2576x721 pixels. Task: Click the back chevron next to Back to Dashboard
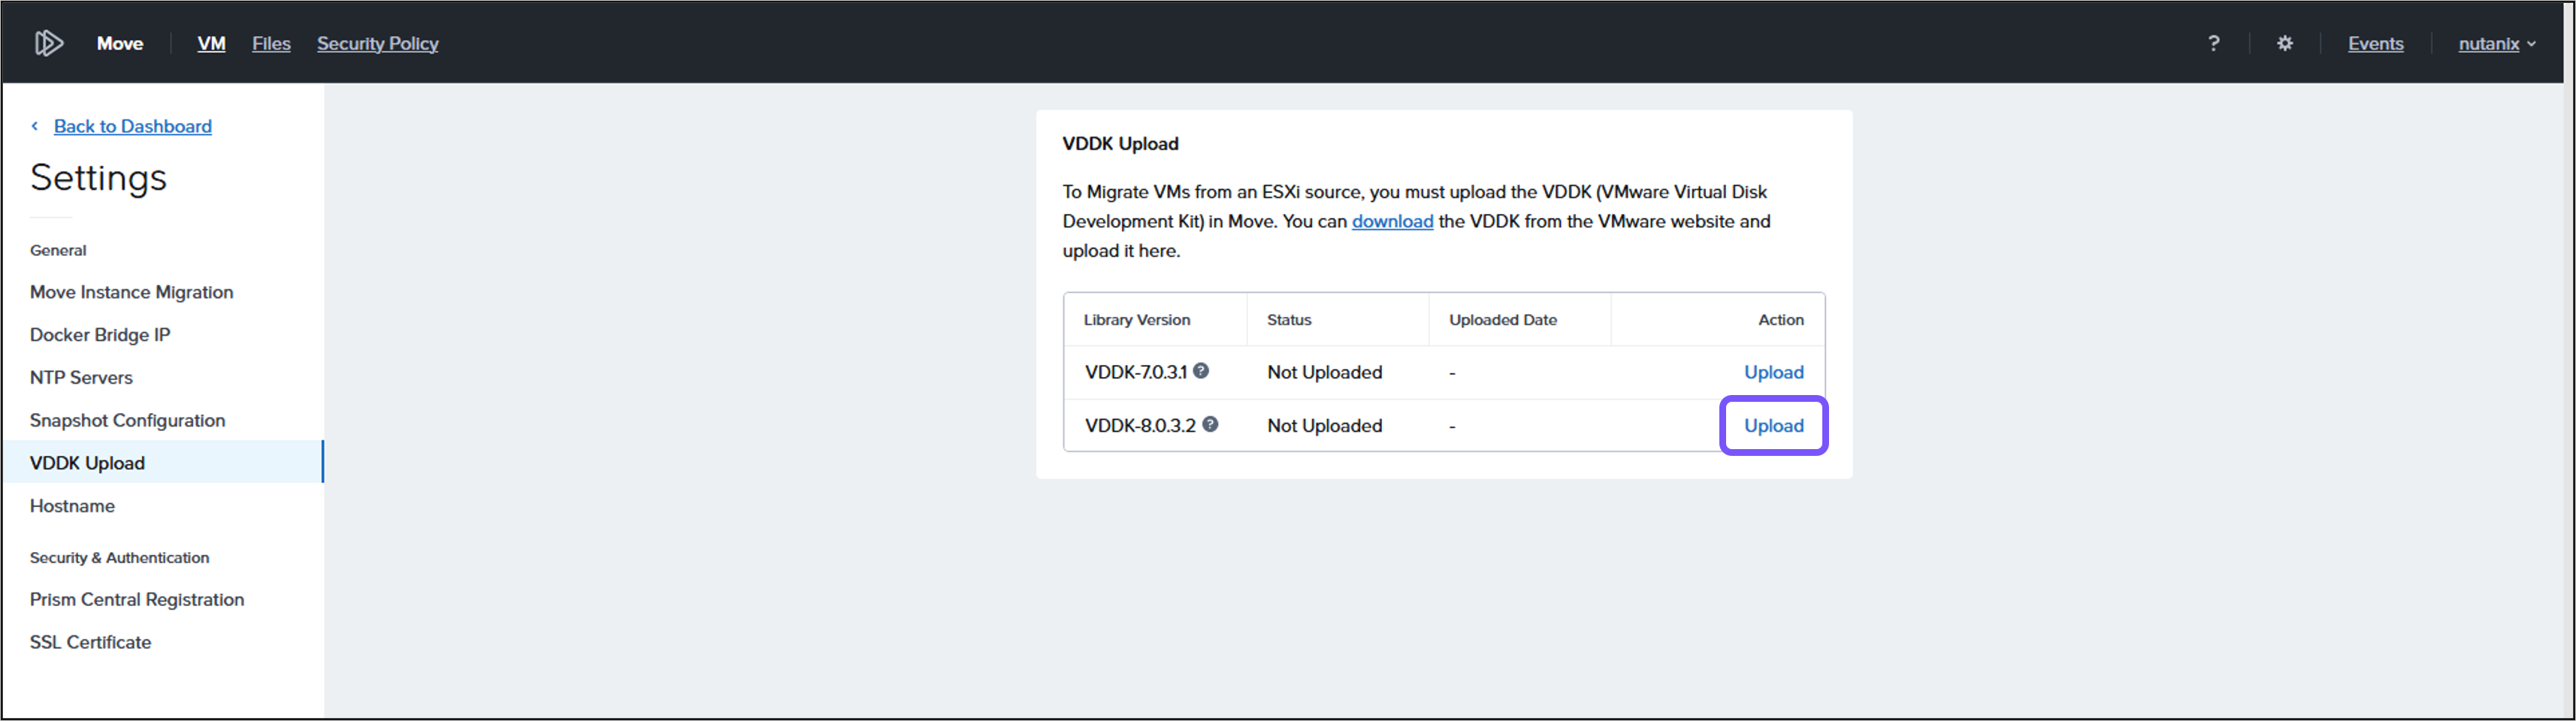pyautogui.click(x=35, y=126)
